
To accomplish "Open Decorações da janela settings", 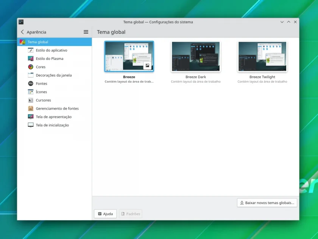I will click(x=55, y=75).
